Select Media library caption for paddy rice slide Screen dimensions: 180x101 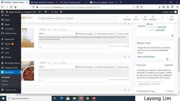click(76, 34)
